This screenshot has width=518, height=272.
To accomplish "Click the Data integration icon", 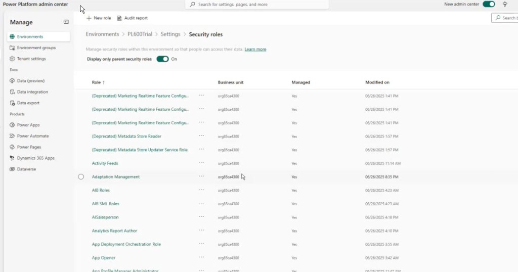I will pos(13,92).
